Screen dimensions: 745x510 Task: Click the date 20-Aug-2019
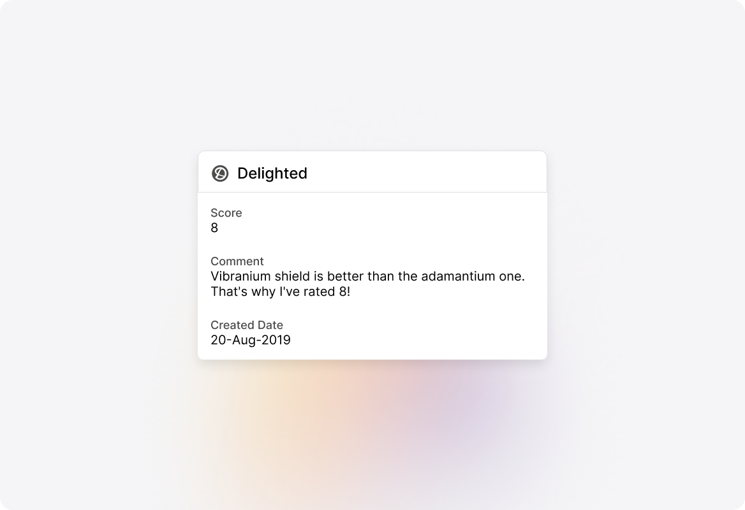251,340
